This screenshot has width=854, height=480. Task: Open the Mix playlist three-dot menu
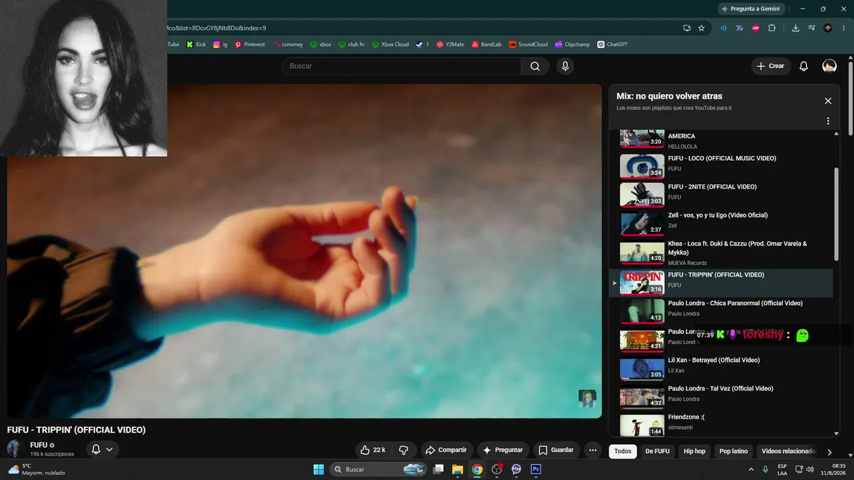coord(828,121)
